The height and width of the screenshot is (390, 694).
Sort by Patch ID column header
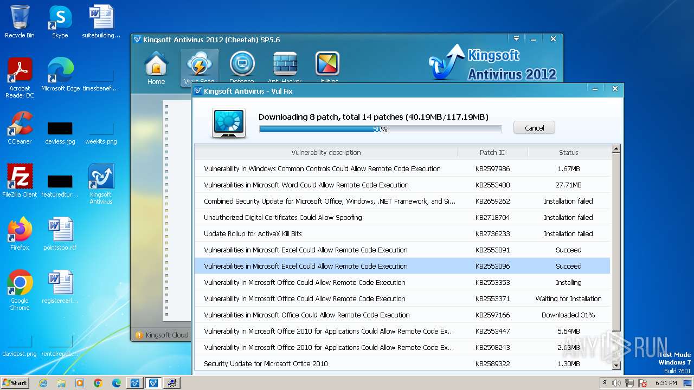492,152
